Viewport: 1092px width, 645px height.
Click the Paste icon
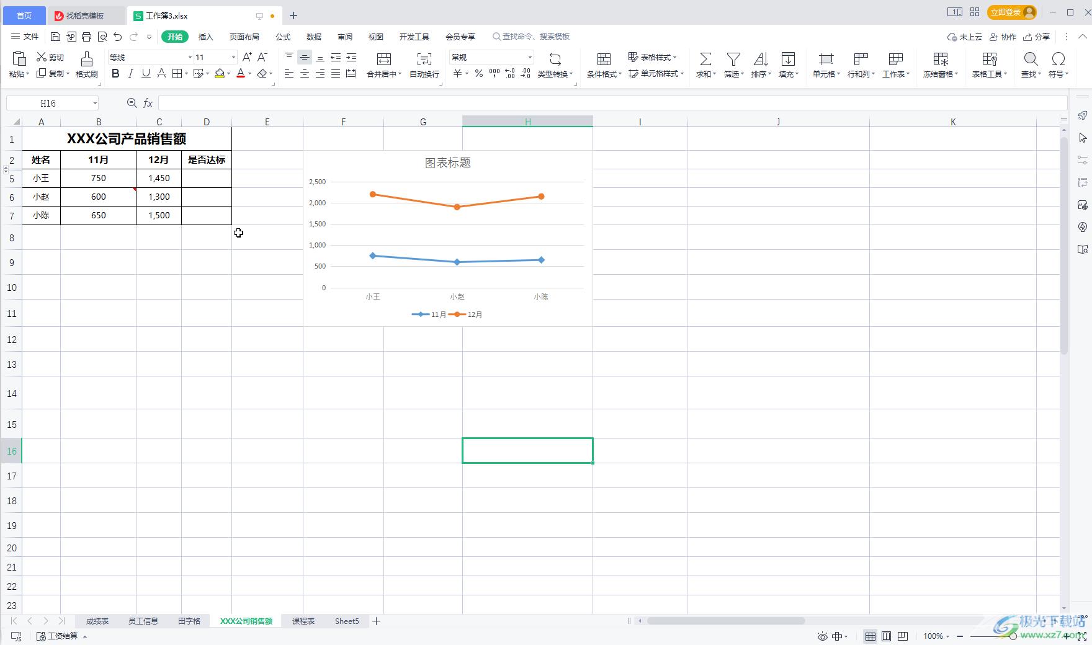click(19, 58)
